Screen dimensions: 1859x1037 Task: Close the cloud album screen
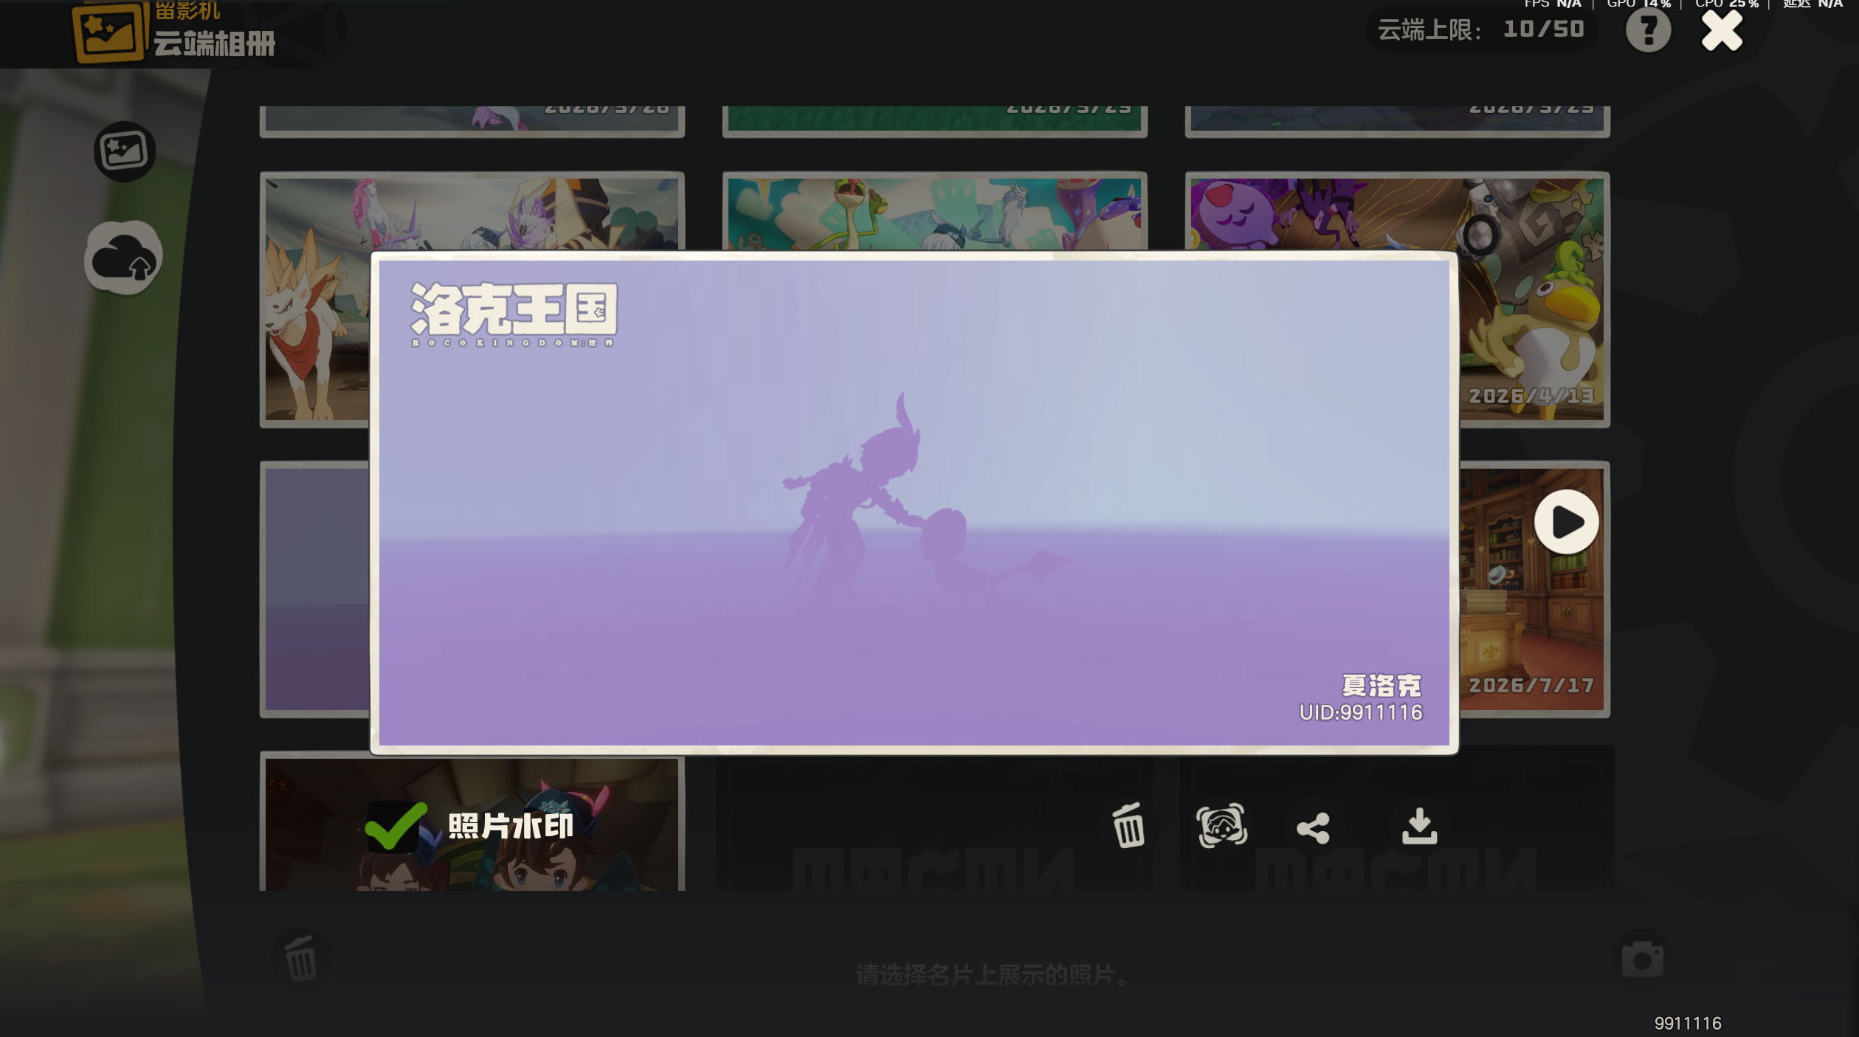point(1722,31)
